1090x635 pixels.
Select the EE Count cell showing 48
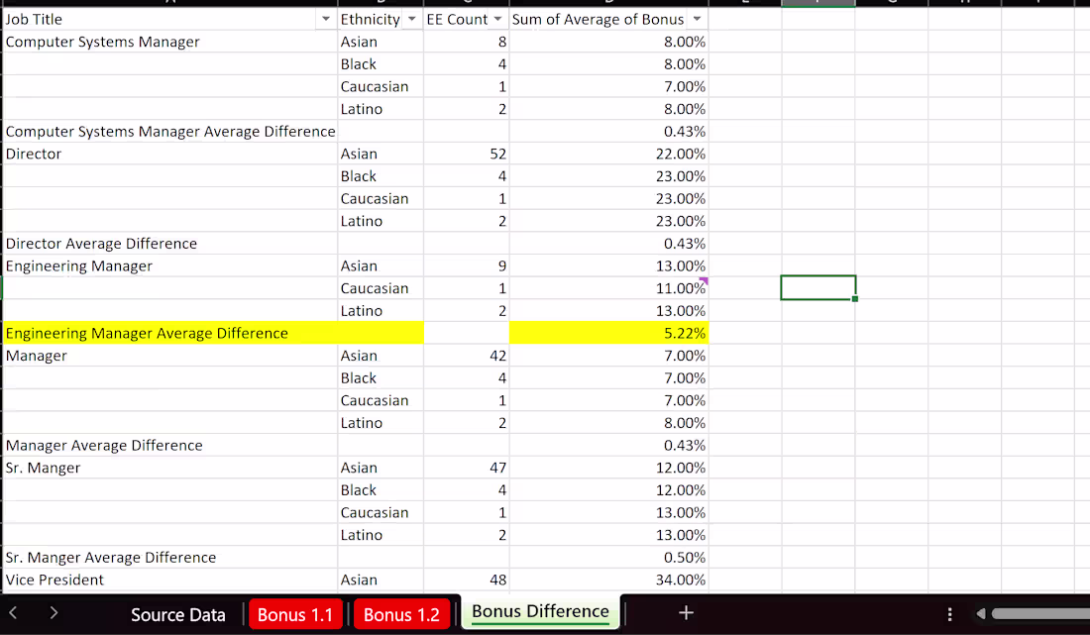[x=466, y=580]
